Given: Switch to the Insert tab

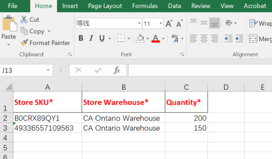Looking at the screenshot, I should (70, 6).
